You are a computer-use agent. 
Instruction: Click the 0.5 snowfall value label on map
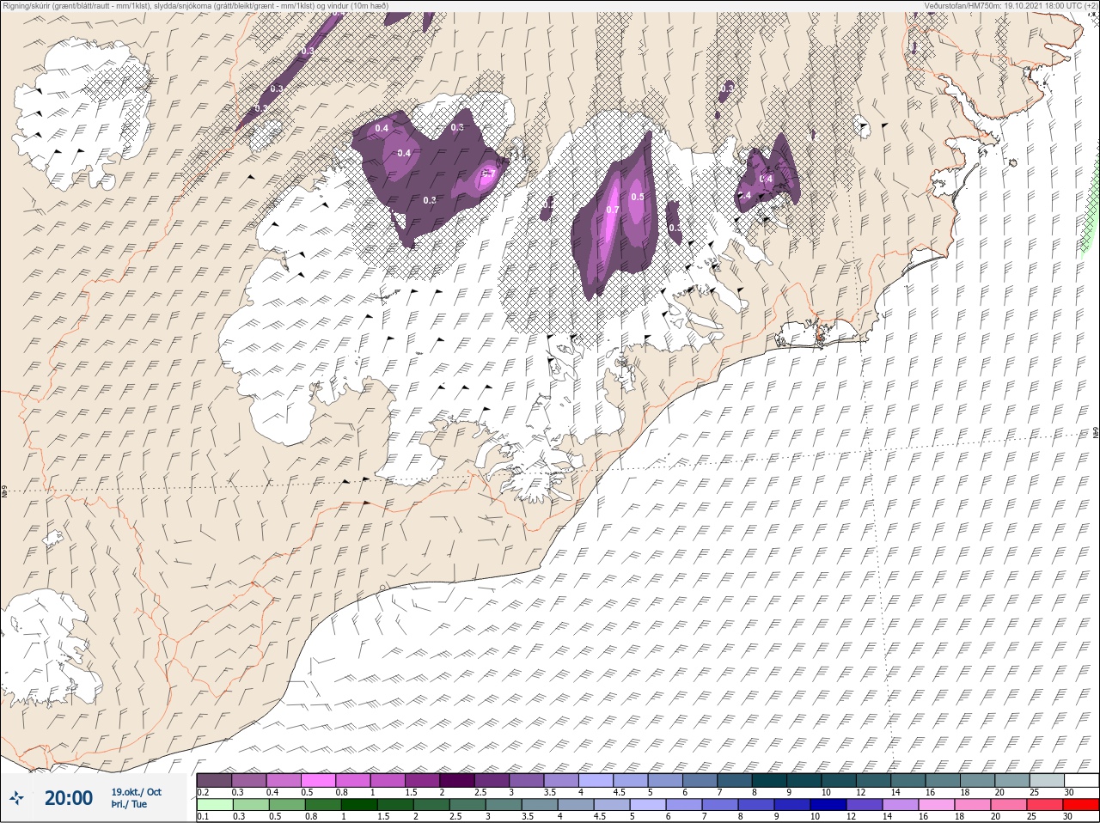[638, 197]
